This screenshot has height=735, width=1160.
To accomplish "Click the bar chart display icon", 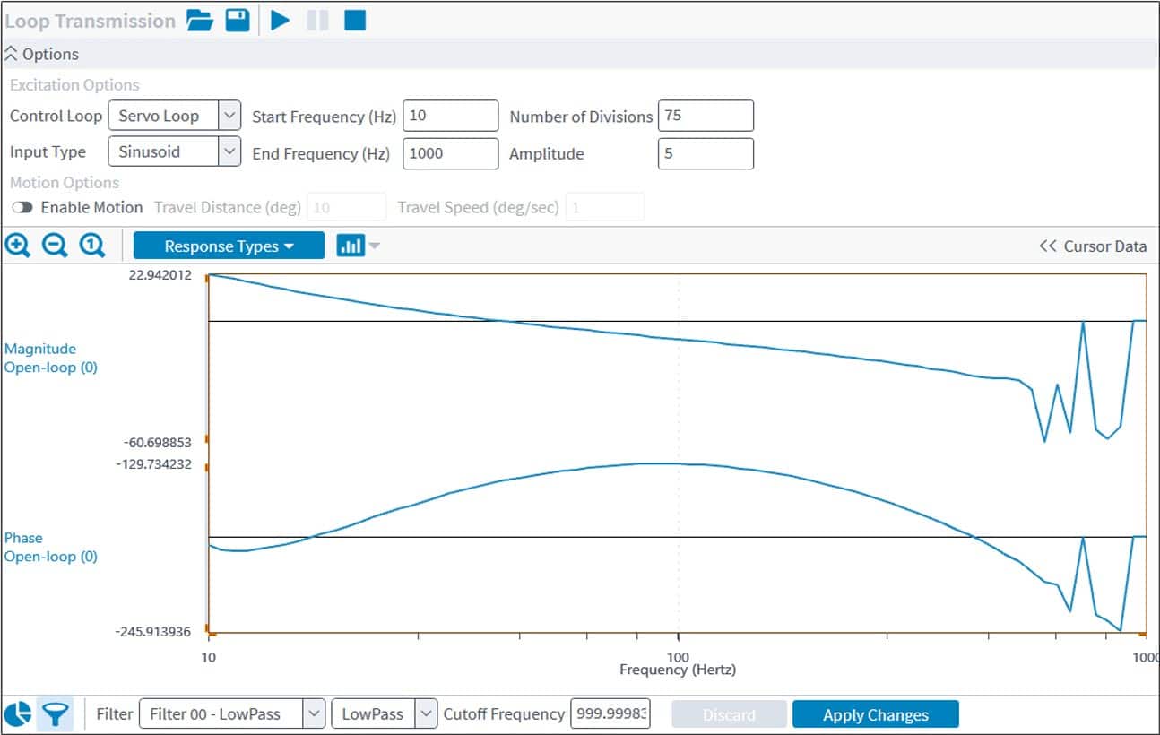I will click(x=350, y=246).
